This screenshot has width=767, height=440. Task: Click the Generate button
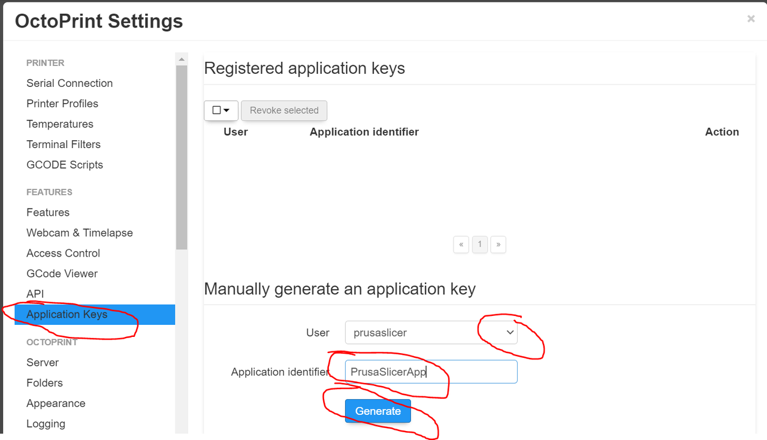pyautogui.click(x=378, y=411)
